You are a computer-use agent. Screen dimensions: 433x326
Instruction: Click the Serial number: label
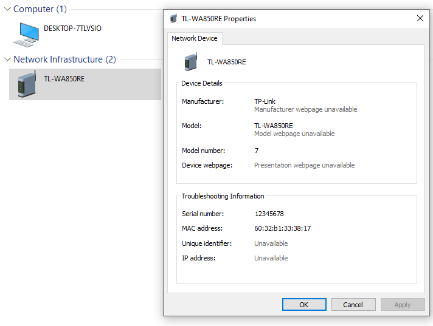click(203, 214)
